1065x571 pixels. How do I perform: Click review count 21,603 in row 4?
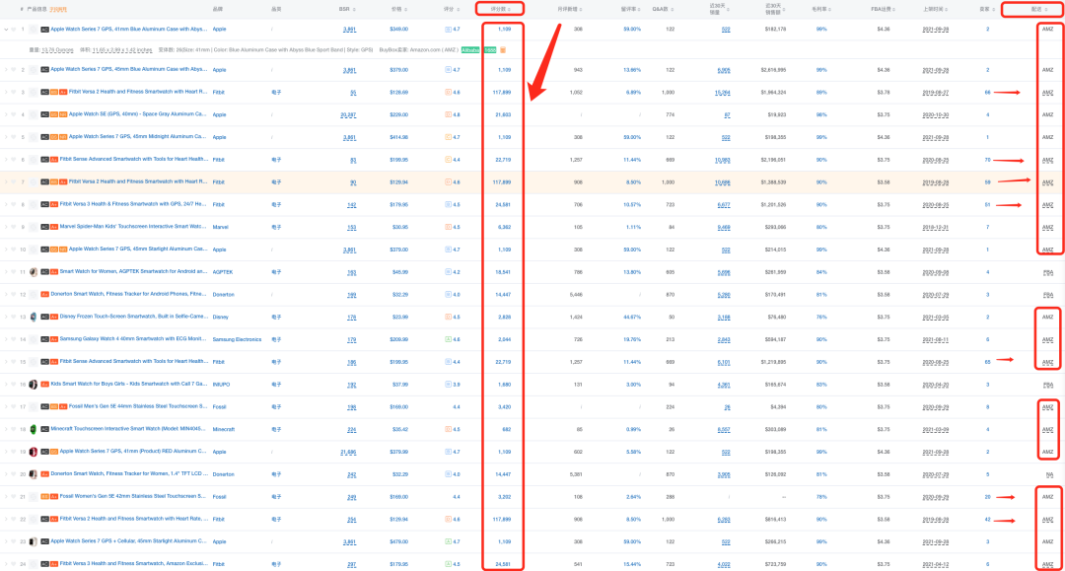point(503,114)
